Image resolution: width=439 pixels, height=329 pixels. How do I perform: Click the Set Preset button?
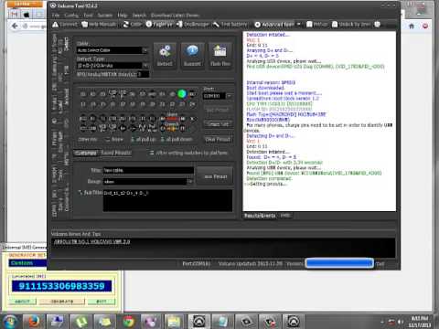pyautogui.click(x=218, y=110)
